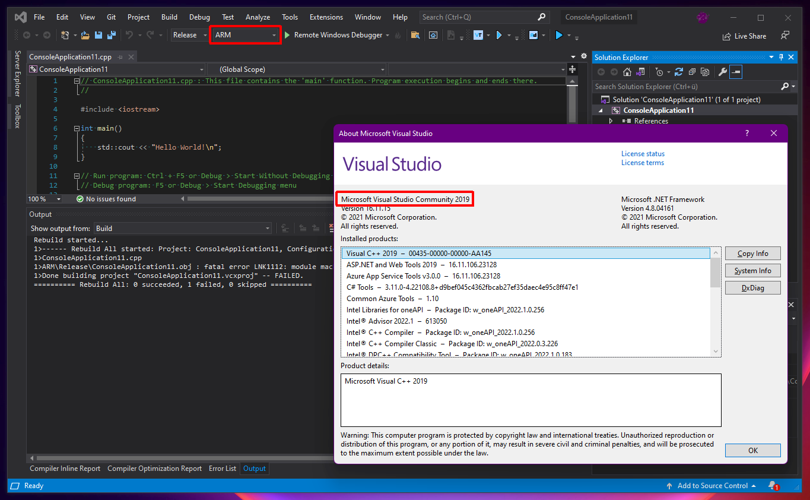Open the ConsoleApplication11 project scope dropdown

click(116, 69)
